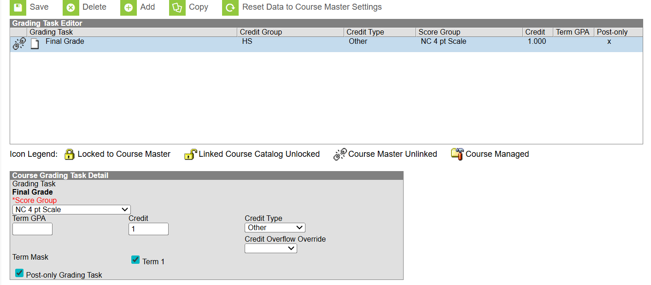Click inside the Term GPA input field
This screenshot has width=651, height=285.
(x=32, y=229)
